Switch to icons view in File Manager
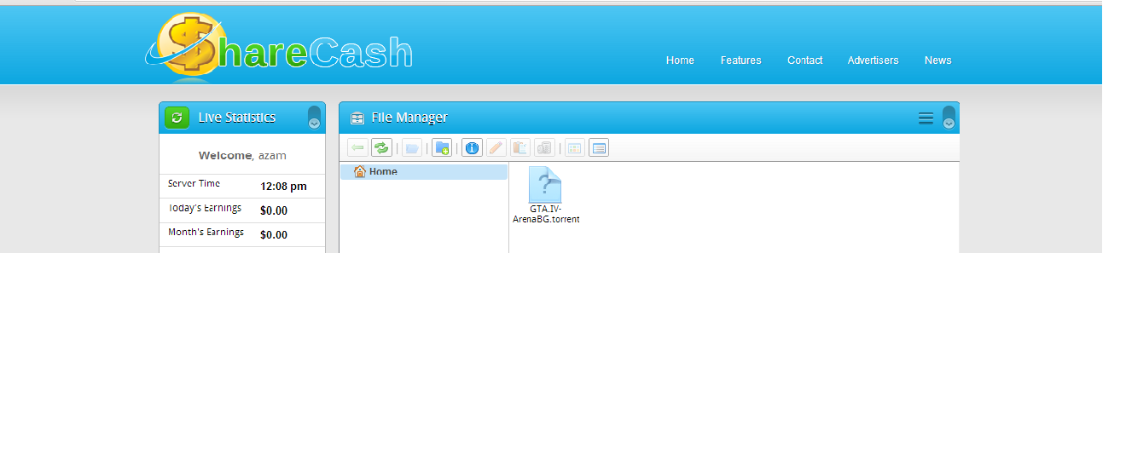The width and height of the screenshot is (1126, 472). point(575,148)
